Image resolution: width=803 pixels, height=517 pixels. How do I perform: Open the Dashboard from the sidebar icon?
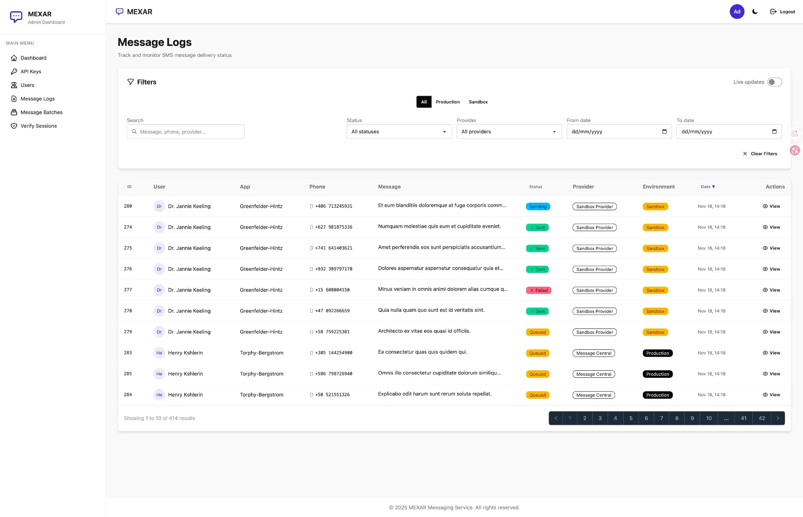click(14, 58)
